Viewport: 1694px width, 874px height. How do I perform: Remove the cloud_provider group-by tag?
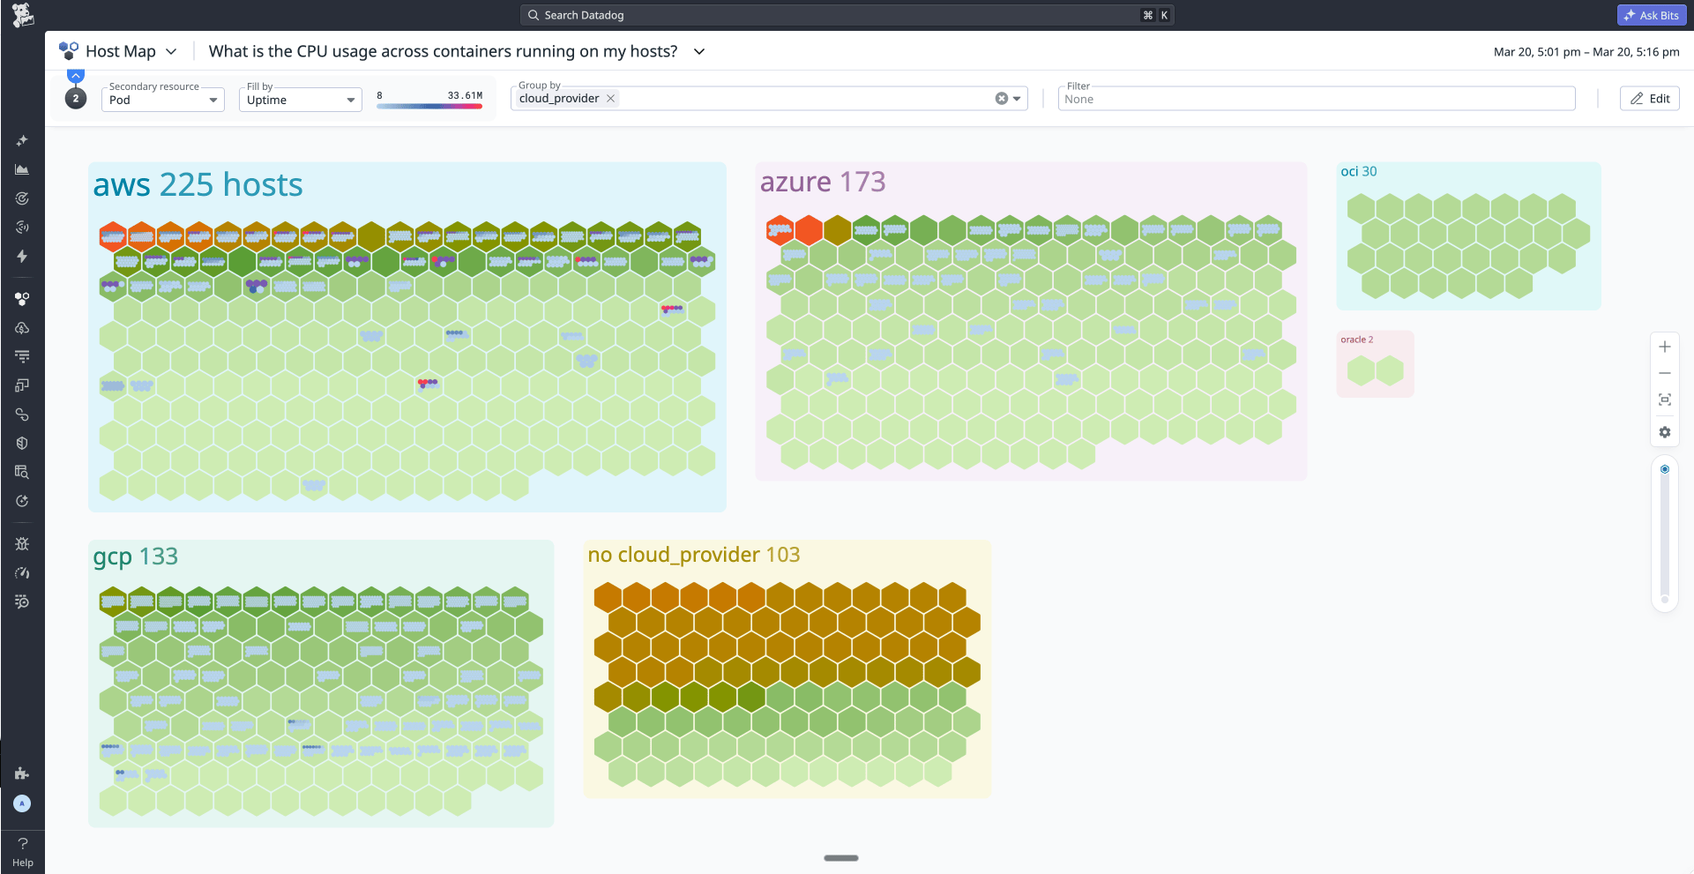(610, 98)
